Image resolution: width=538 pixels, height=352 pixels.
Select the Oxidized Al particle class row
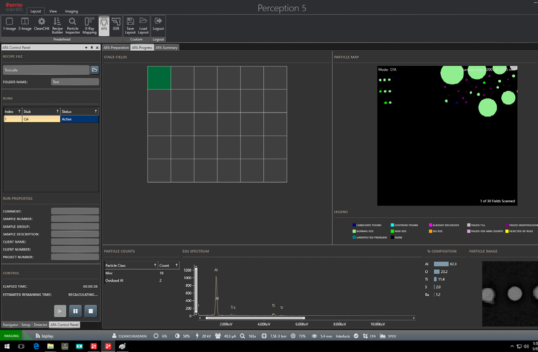point(141,280)
